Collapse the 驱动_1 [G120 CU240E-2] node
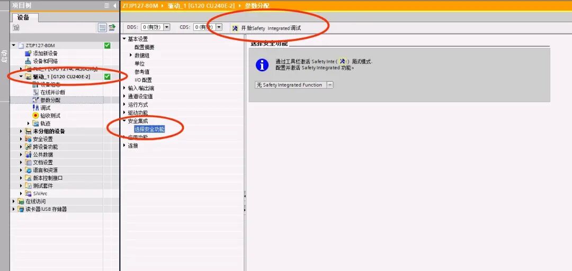The image size is (572, 271). coord(21,77)
